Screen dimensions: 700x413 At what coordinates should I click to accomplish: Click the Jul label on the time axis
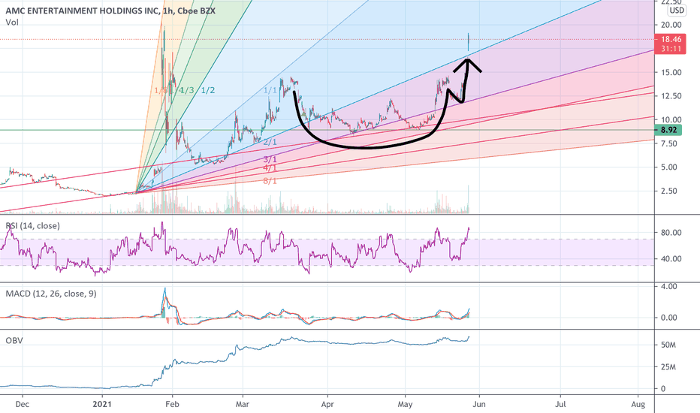tap(560, 405)
